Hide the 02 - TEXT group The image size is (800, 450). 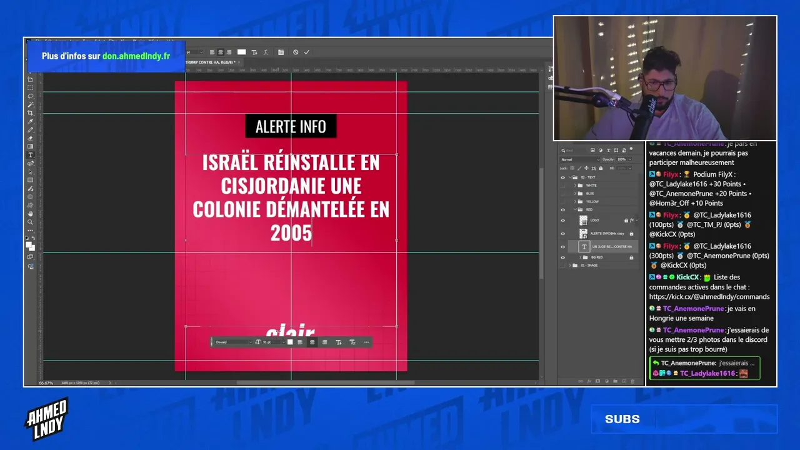point(562,177)
